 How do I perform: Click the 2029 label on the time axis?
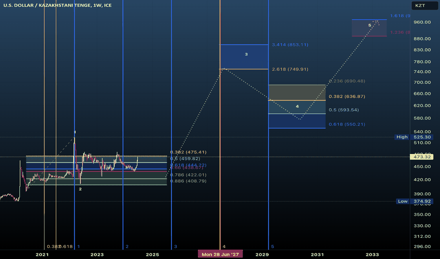(262, 254)
